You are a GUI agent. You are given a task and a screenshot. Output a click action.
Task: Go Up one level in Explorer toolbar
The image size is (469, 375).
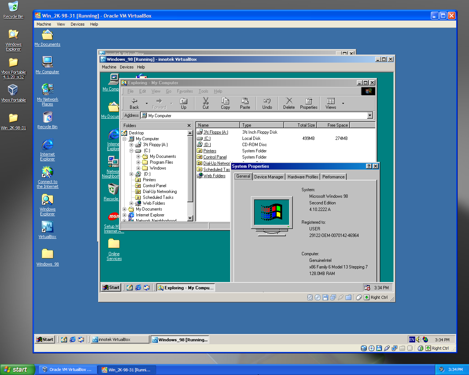(184, 103)
